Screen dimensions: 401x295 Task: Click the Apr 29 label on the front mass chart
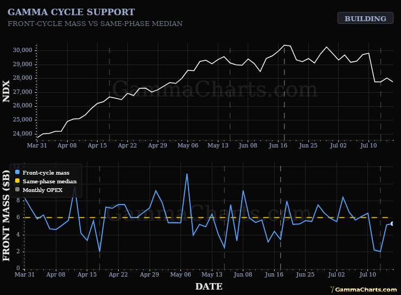pyautogui.click(x=150, y=274)
